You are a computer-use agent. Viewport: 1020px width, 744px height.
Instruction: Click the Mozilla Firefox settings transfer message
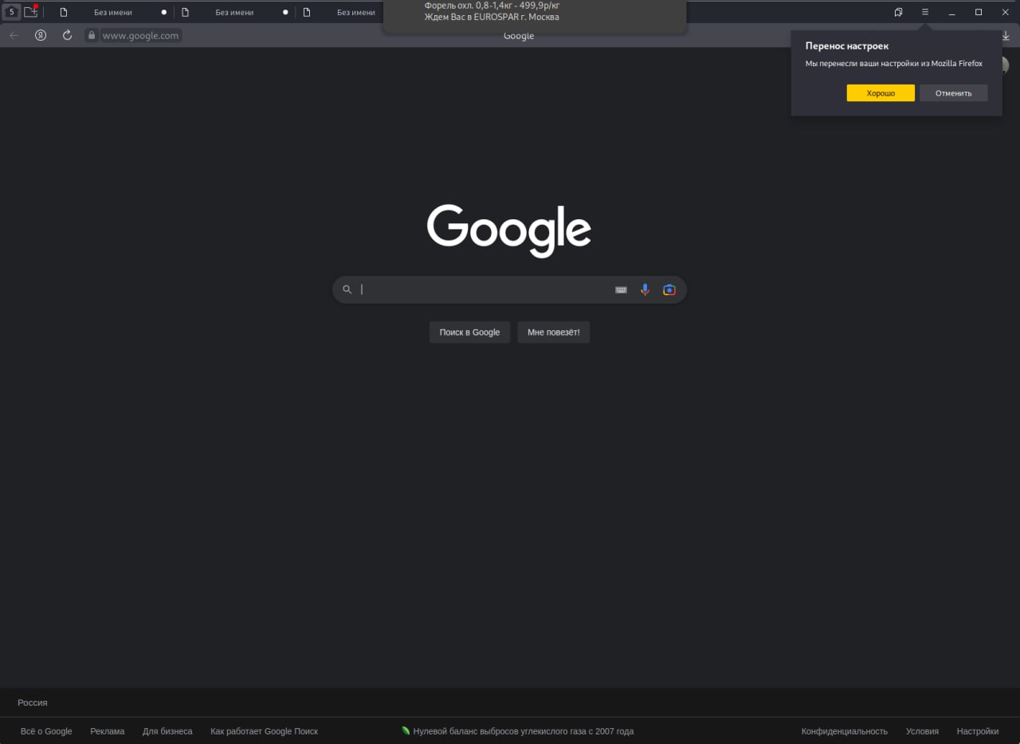tap(894, 63)
